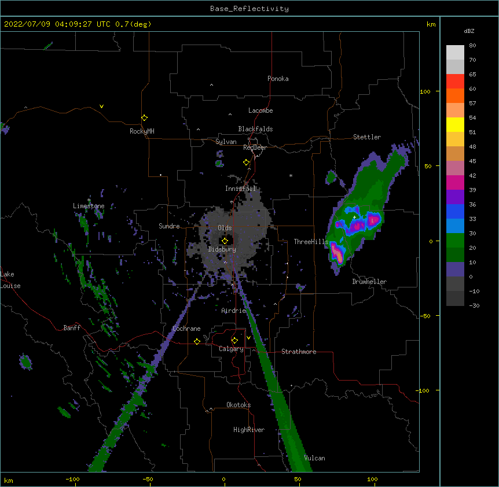Click the yellow diamond marker above Calgary label
This screenshot has width=499, height=487.
pos(234,341)
